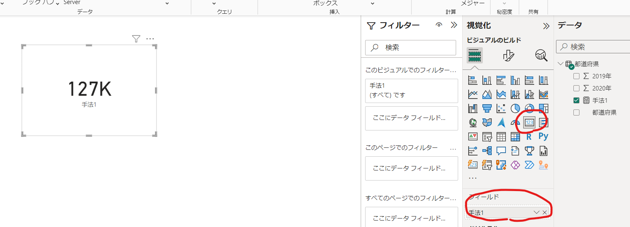
Task: Check the 2020年 field checkbox
Action: coord(577,88)
